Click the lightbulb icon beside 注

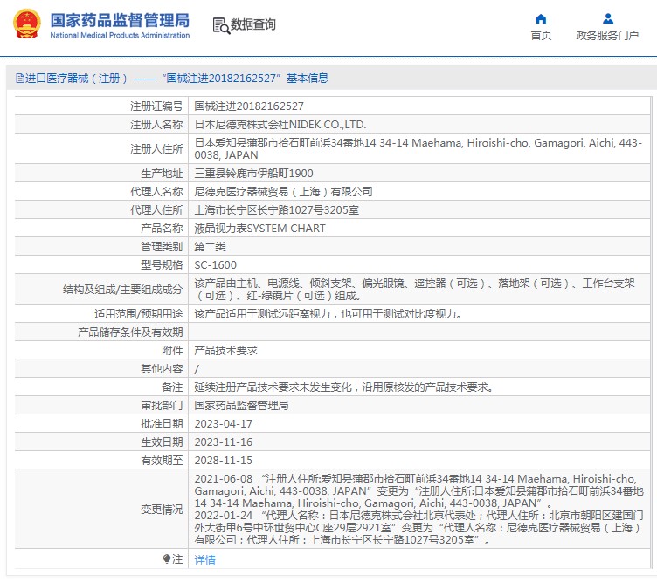click(166, 558)
